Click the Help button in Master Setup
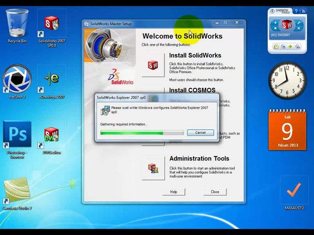The width and height of the screenshot is (314, 235). click(x=174, y=192)
